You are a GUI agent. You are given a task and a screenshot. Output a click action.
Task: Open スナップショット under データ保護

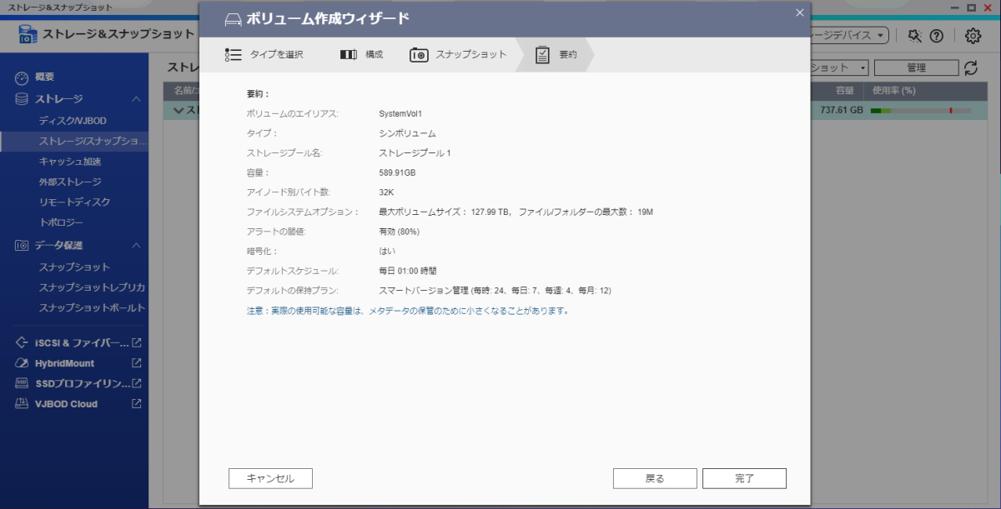(74, 267)
